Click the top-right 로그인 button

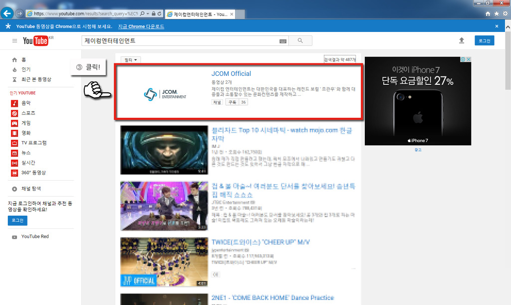pos(484,41)
